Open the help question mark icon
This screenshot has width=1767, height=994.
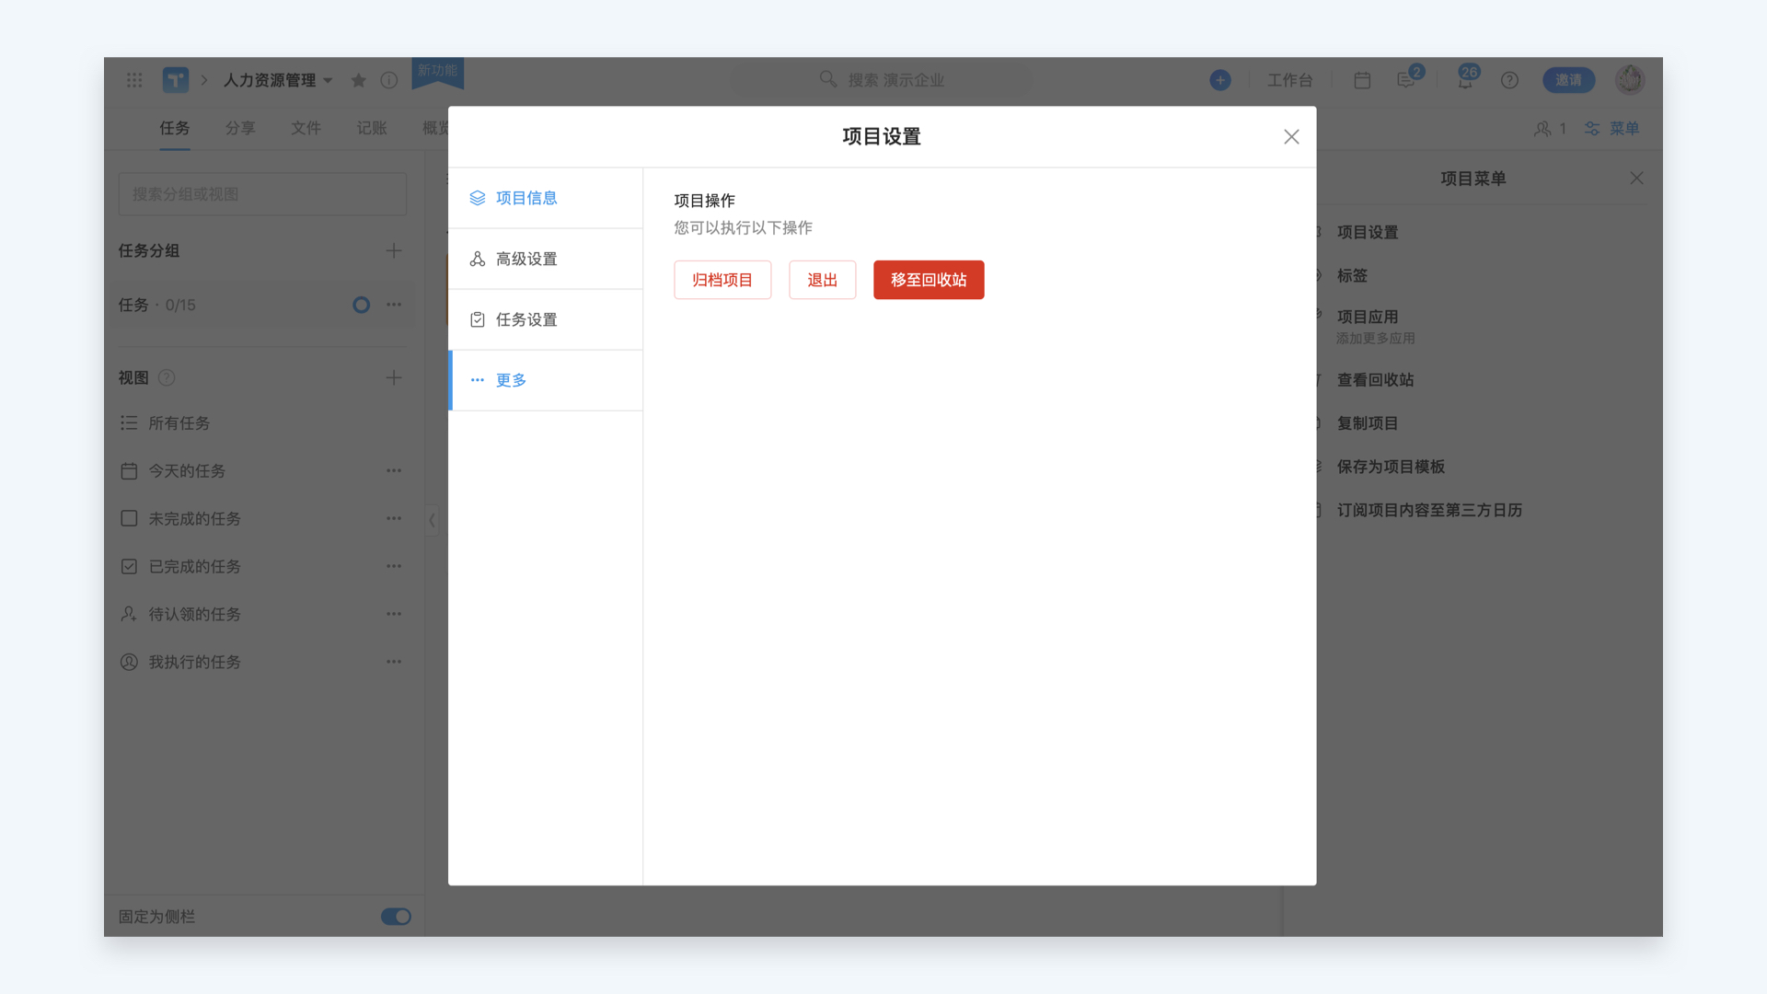click(1509, 80)
